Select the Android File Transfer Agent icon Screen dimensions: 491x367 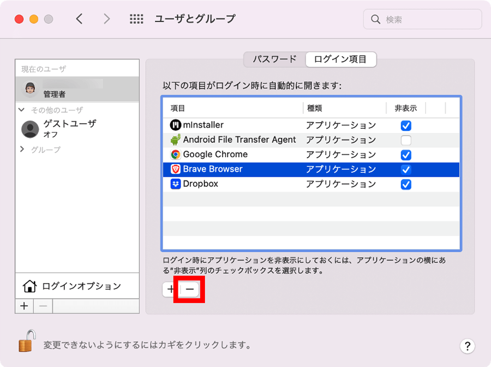[x=175, y=140]
